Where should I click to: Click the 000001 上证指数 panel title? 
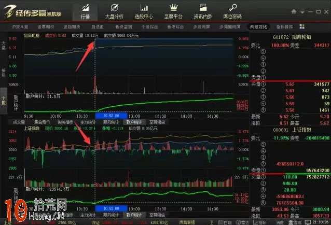[x=292, y=130]
